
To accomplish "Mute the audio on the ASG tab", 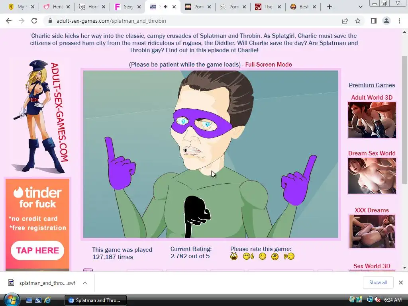I will pos(165,7).
